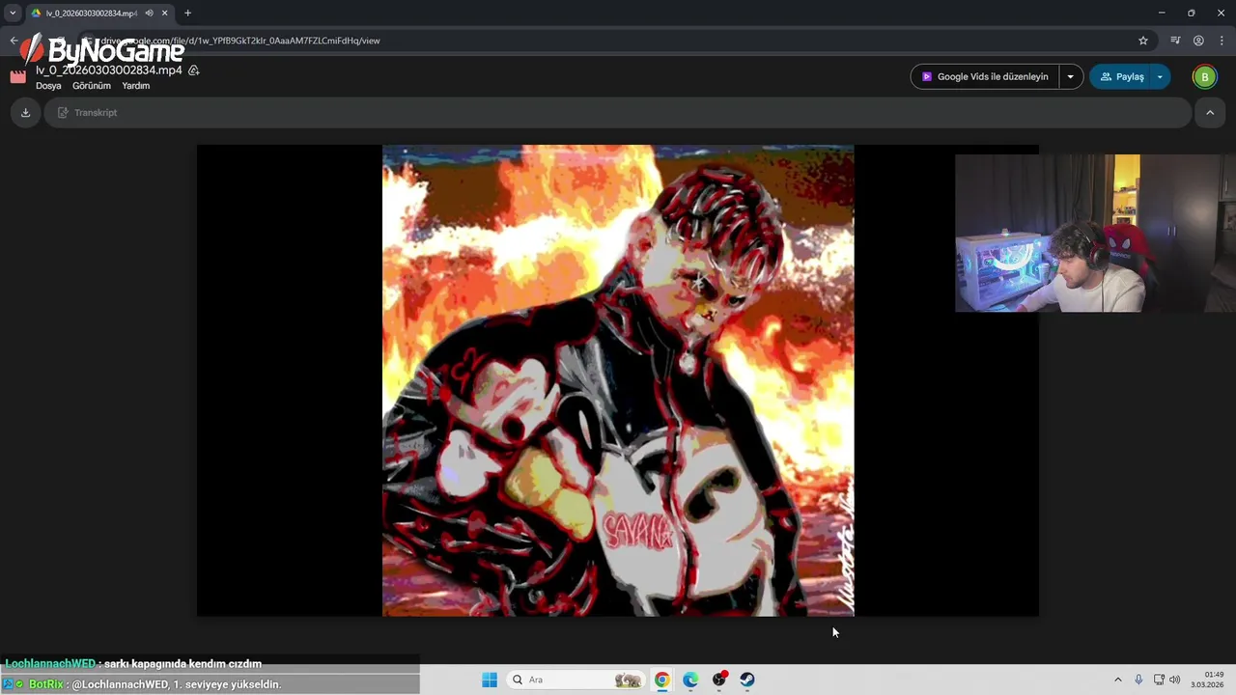1236x695 pixels.
Task: Click the webcam overlay feed
Action: click(1095, 233)
